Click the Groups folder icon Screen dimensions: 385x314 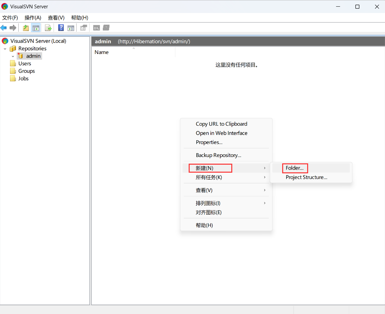click(13, 71)
